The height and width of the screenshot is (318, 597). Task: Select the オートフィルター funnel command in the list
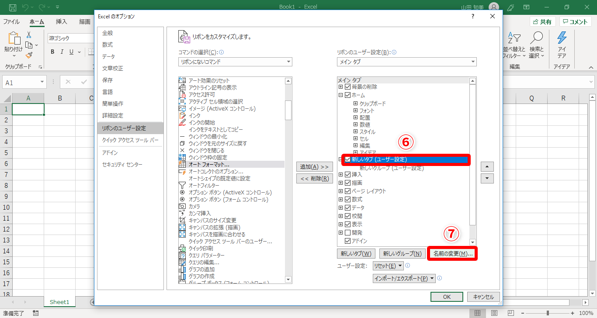(204, 186)
